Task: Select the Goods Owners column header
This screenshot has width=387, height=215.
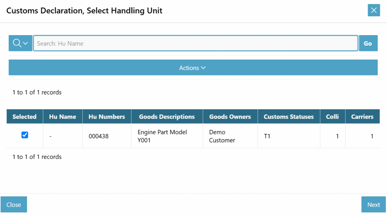Action: [230, 117]
